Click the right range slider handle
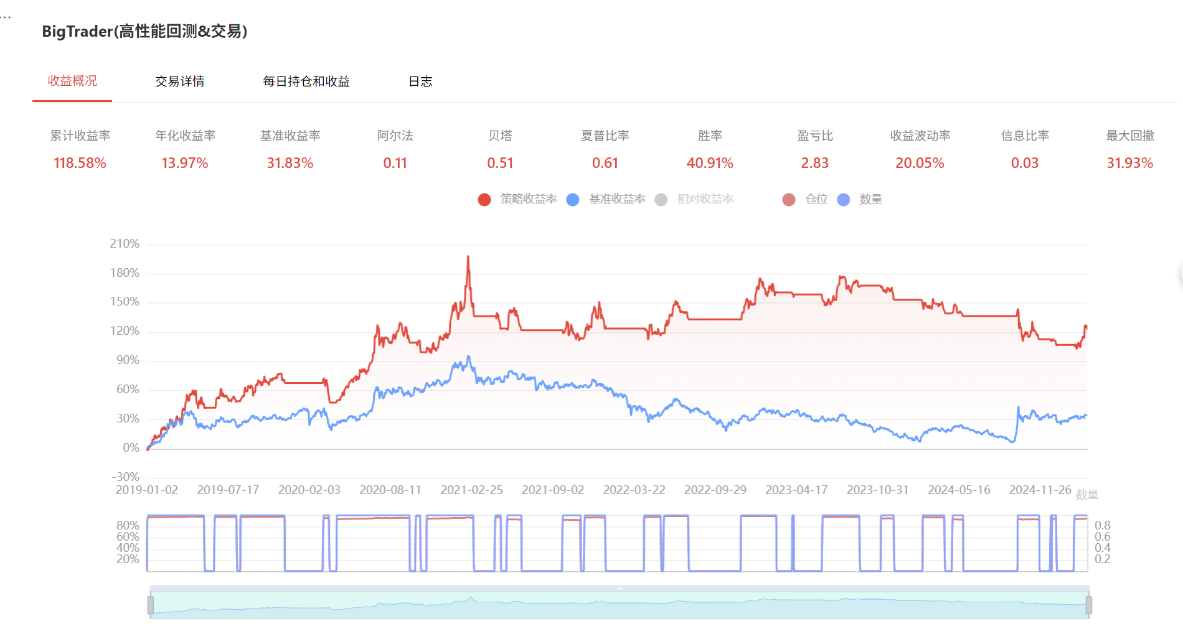The image size is (1183, 644). (x=1088, y=605)
